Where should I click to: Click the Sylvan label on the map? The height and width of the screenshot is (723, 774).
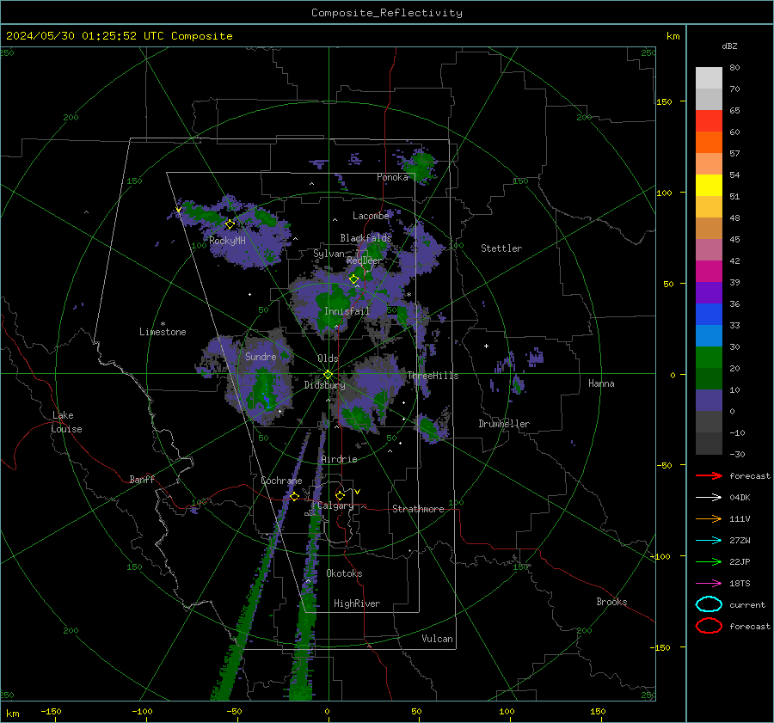point(329,254)
